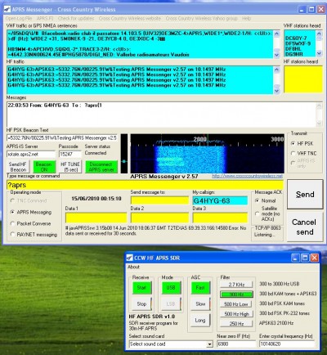Select LSB mode in the SDR window
Viewport: 327px width, 355px height.
pyautogui.click(x=171, y=303)
